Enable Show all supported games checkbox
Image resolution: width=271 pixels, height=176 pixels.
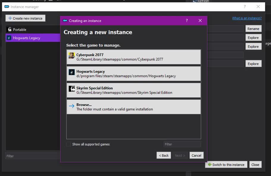69,144
